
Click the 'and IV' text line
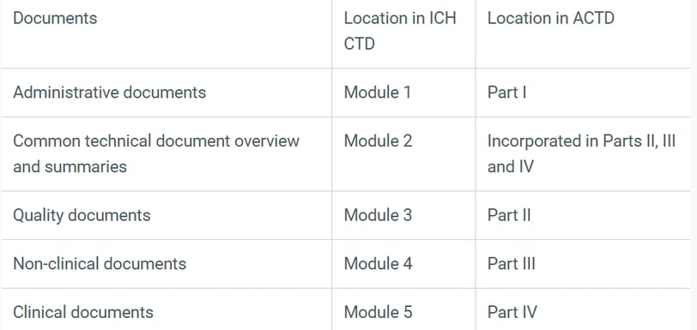(x=510, y=166)
